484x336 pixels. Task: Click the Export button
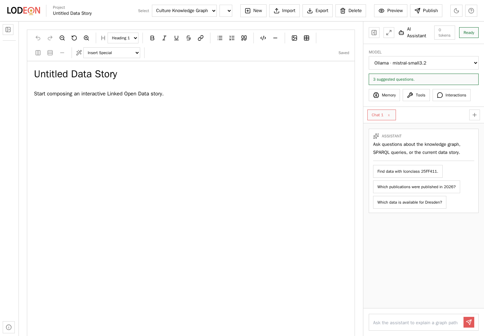point(318,11)
